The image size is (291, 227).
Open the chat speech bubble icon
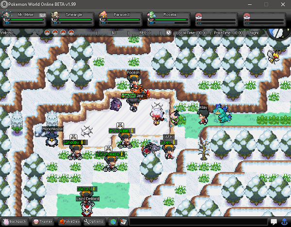click(x=274, y=222)
